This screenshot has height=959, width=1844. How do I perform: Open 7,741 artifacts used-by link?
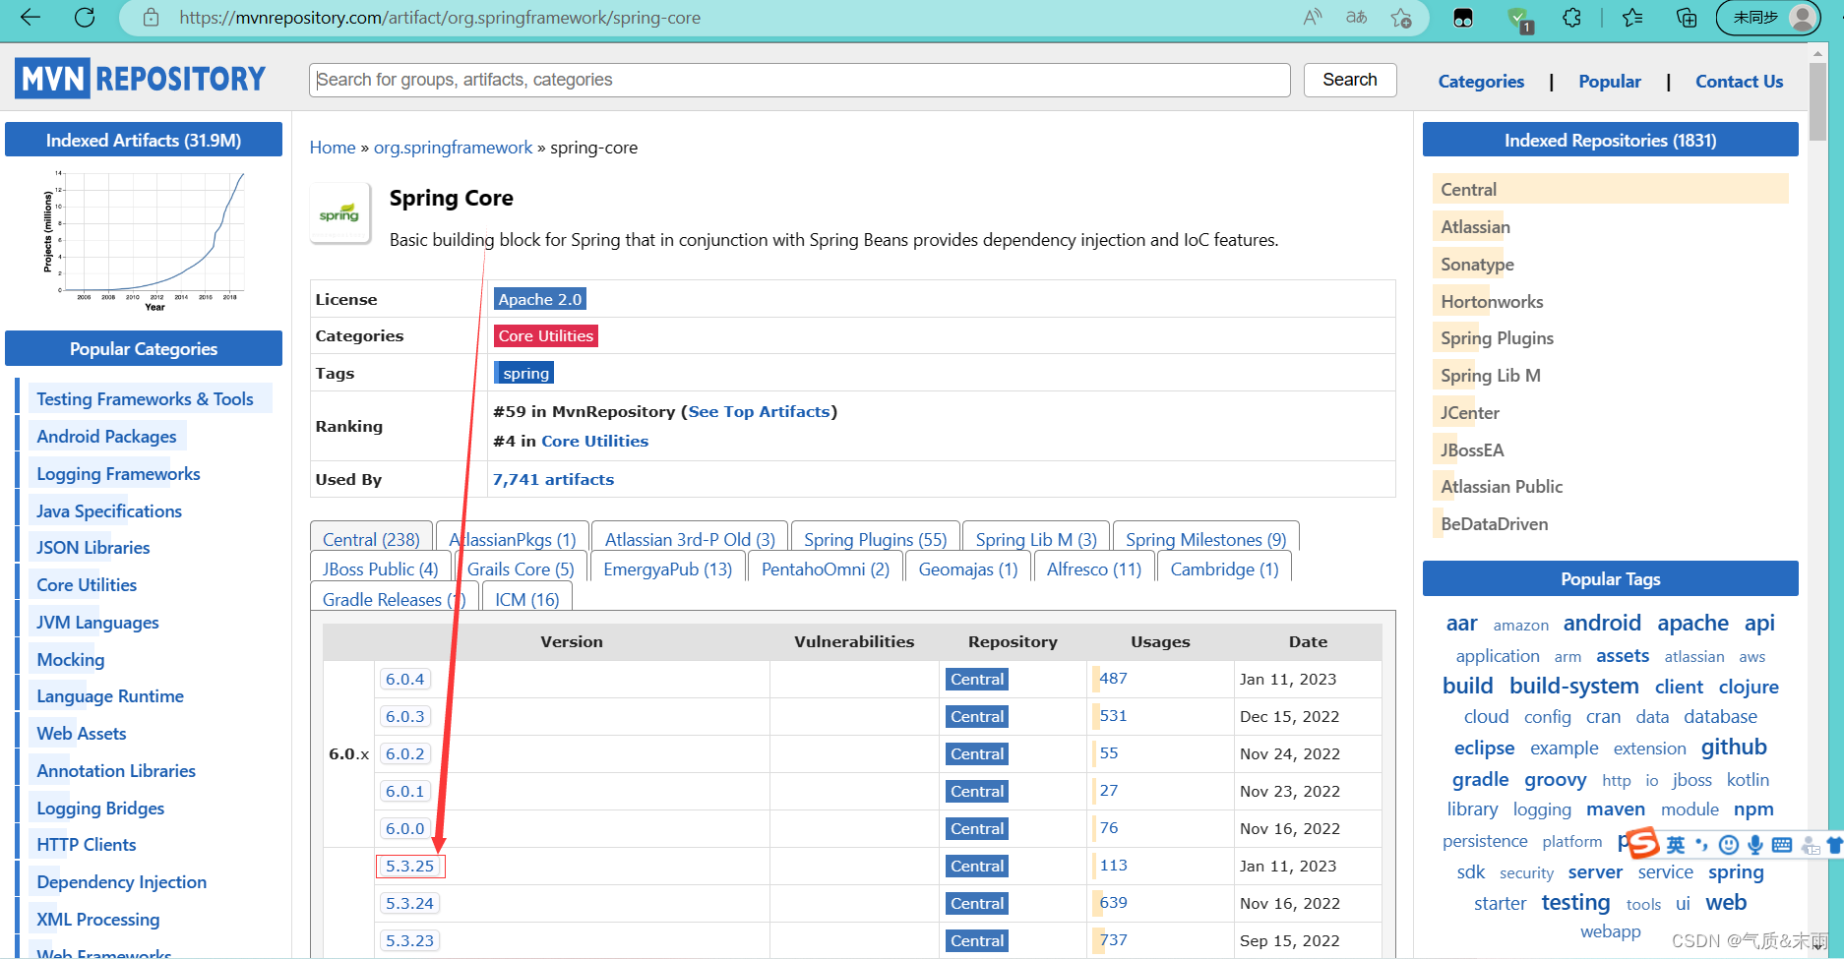point(553,480)
